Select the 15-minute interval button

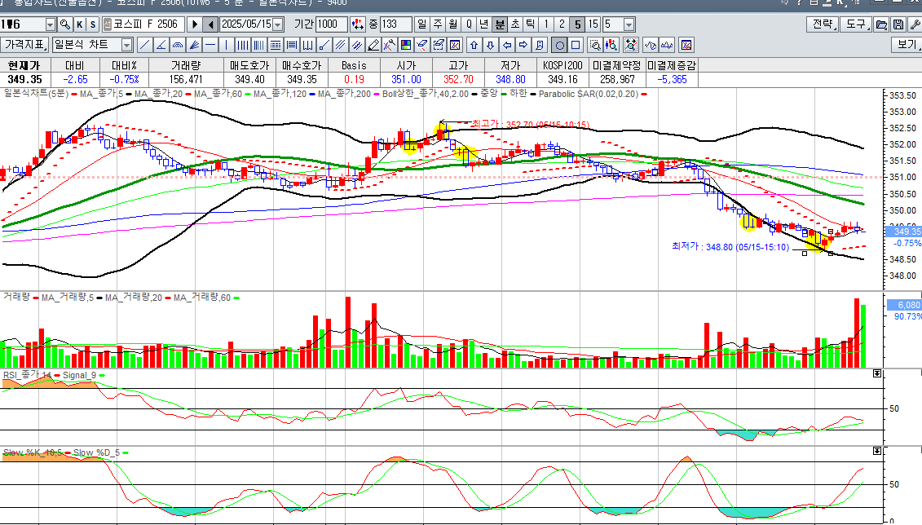coord(593,24)
